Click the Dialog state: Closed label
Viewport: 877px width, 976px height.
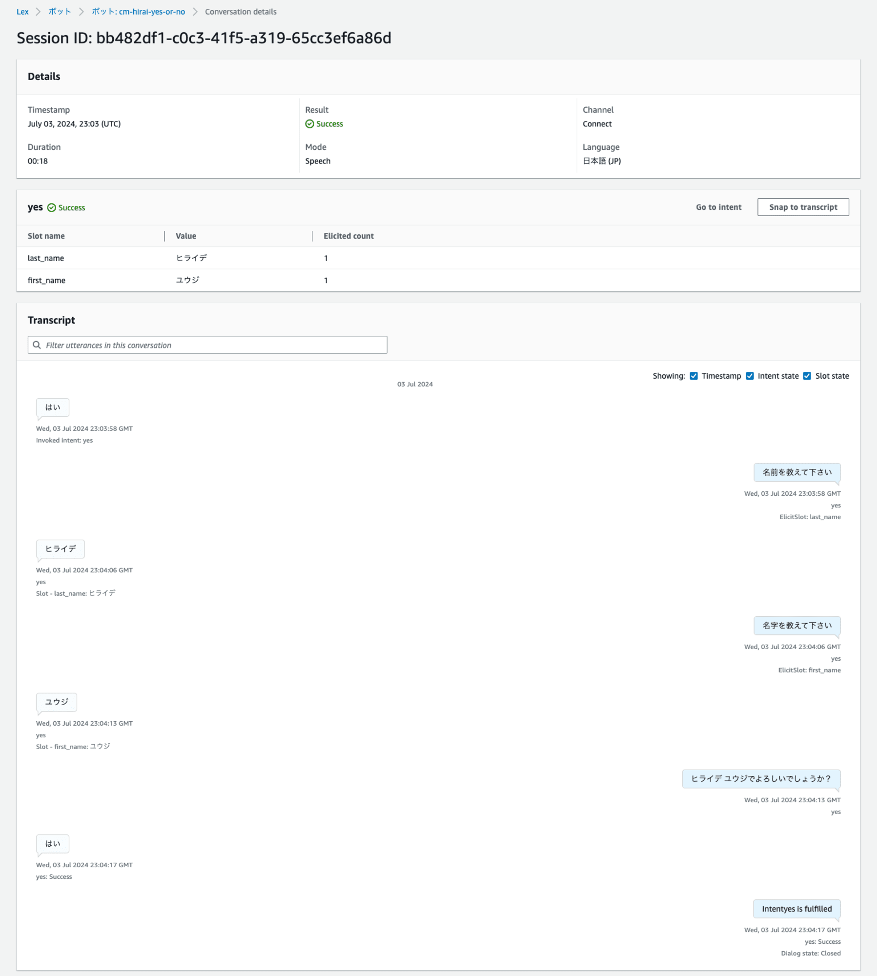[811, 953]
